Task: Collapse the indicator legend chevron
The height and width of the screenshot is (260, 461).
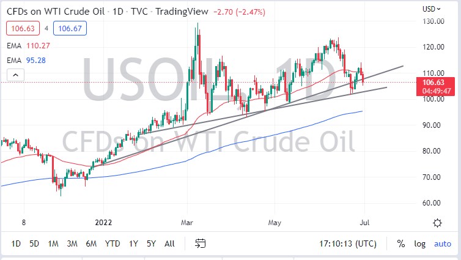Action: pos(15,75)
